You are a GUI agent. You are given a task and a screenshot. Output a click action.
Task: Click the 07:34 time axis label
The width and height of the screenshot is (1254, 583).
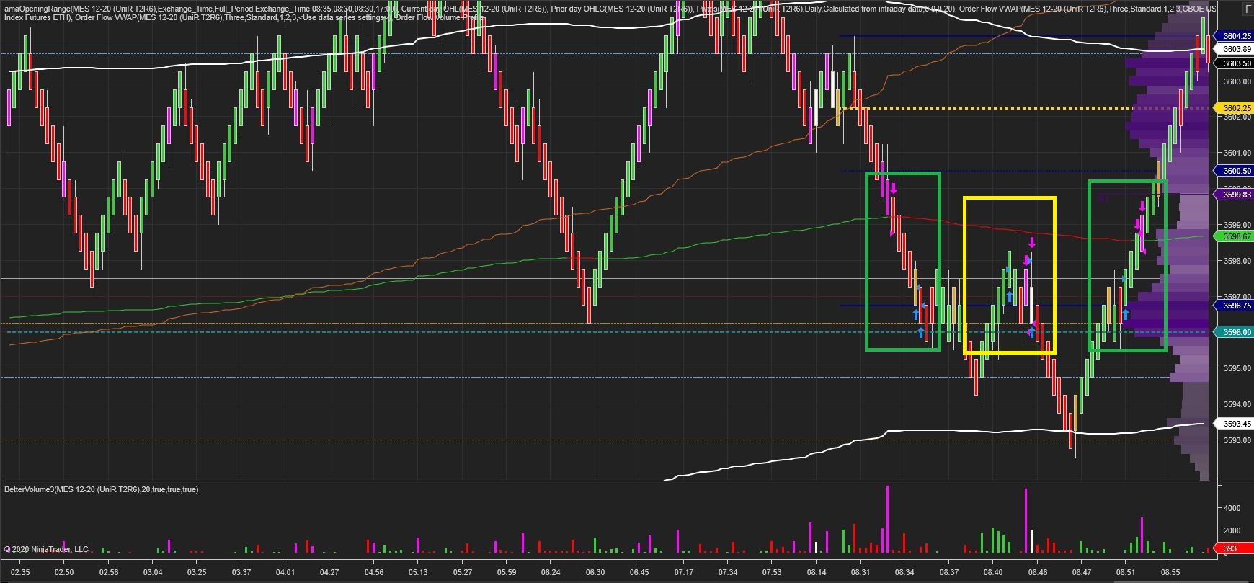(x=727, y=572)
